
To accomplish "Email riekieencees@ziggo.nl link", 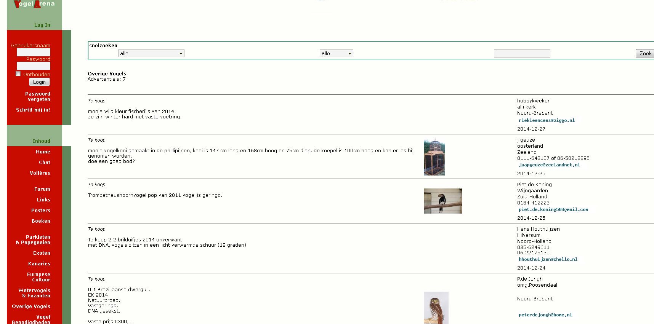I will 546,120.
